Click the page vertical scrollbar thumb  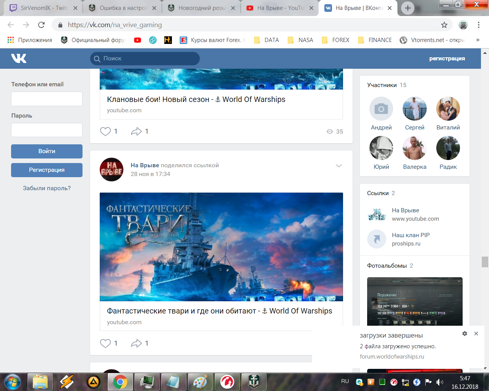[485, 262]
